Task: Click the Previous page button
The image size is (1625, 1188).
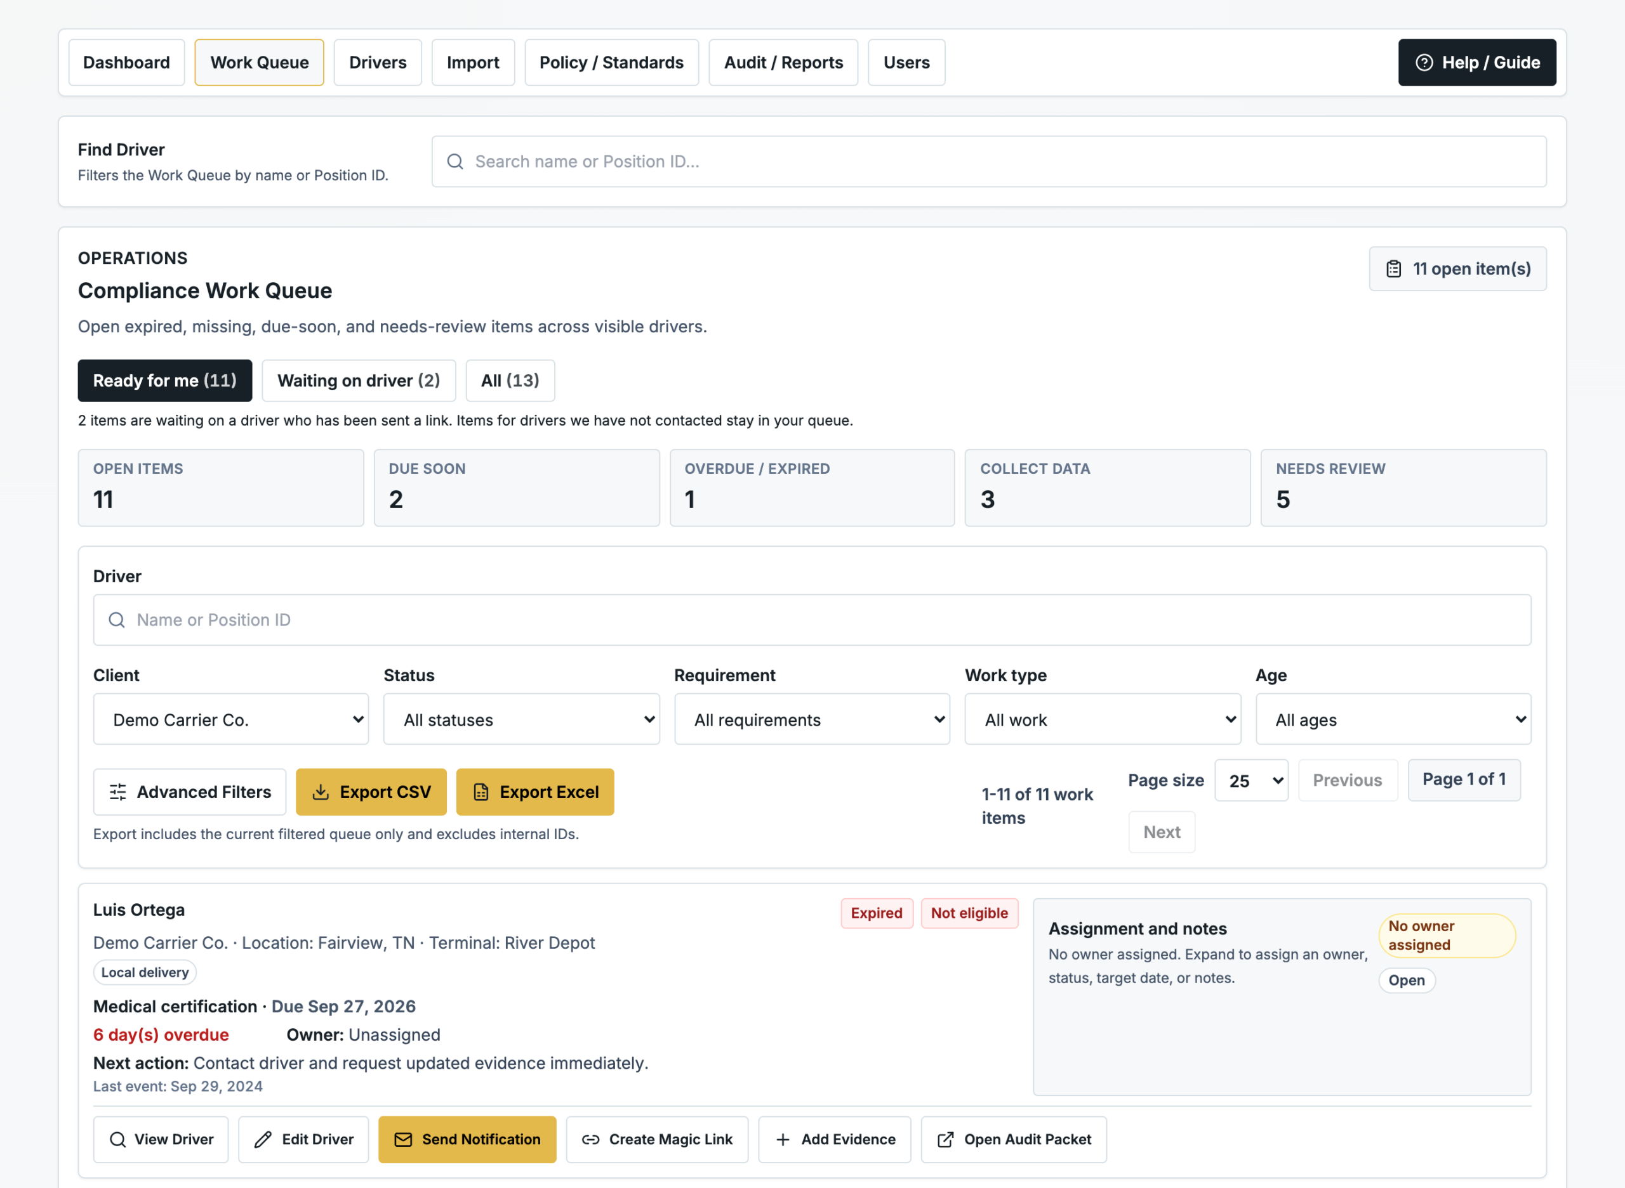Action: point(1347,780)
